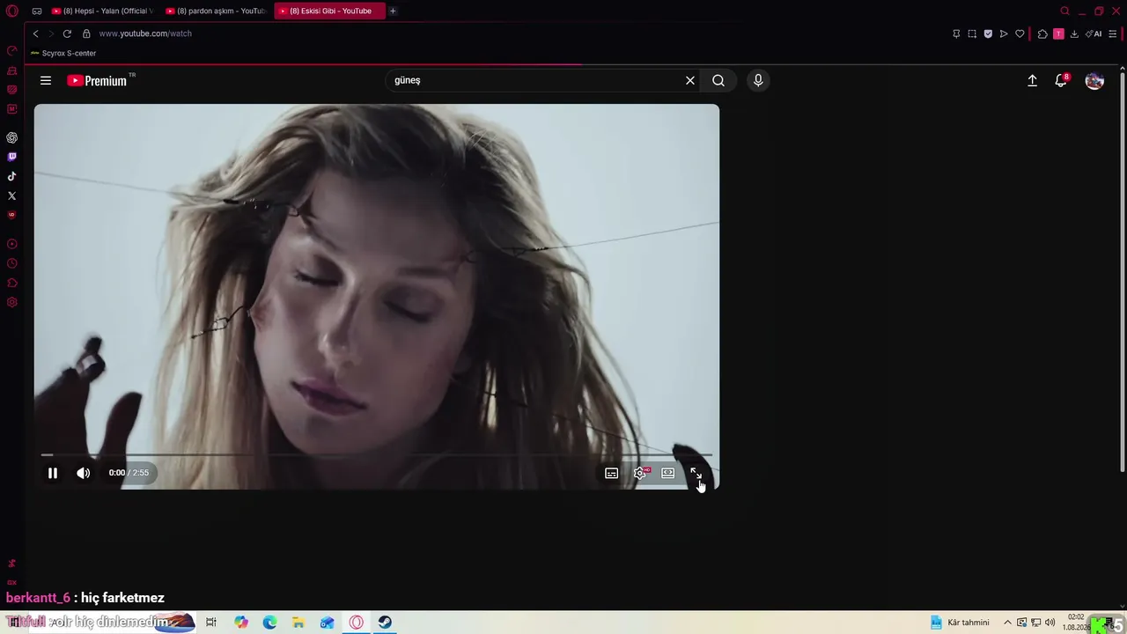Toggle video subtitles button
This screenshot has width=1127, height=634.
[612, 473]
